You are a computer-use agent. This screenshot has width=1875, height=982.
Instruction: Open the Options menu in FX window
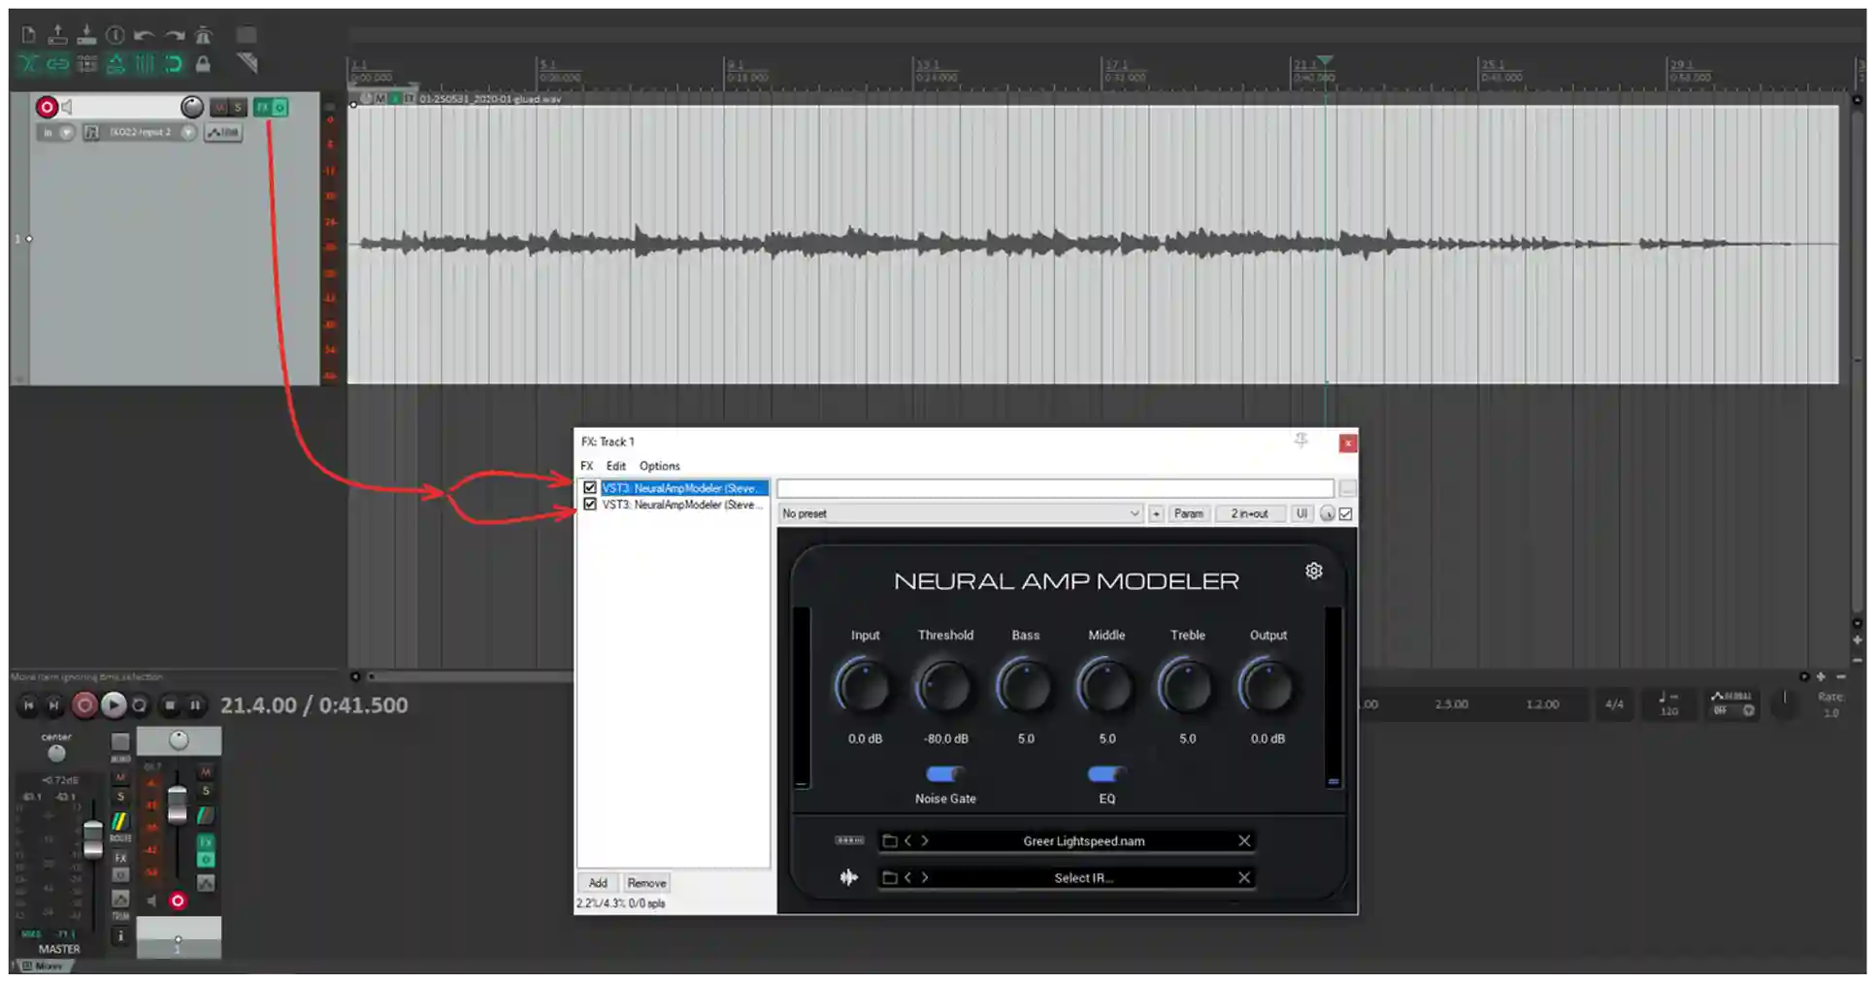(659, 466)
